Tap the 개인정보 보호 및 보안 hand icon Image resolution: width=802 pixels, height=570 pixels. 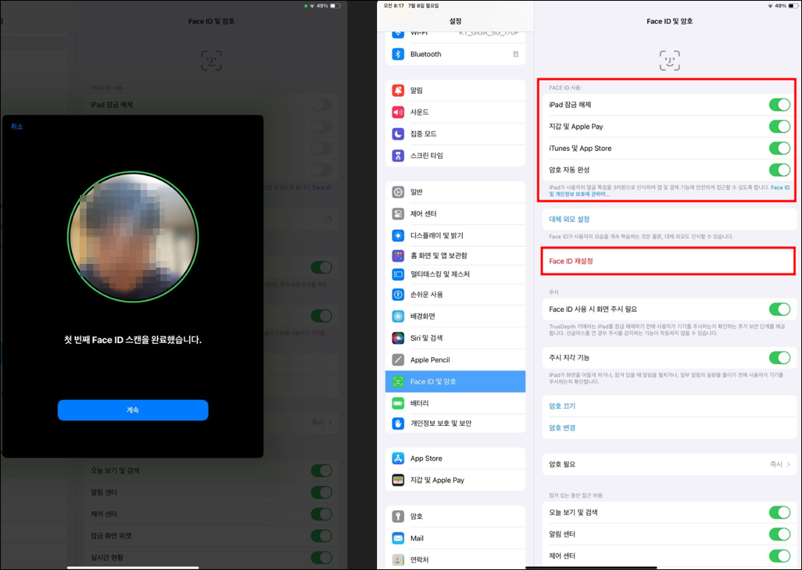click(x=398, y=424)
